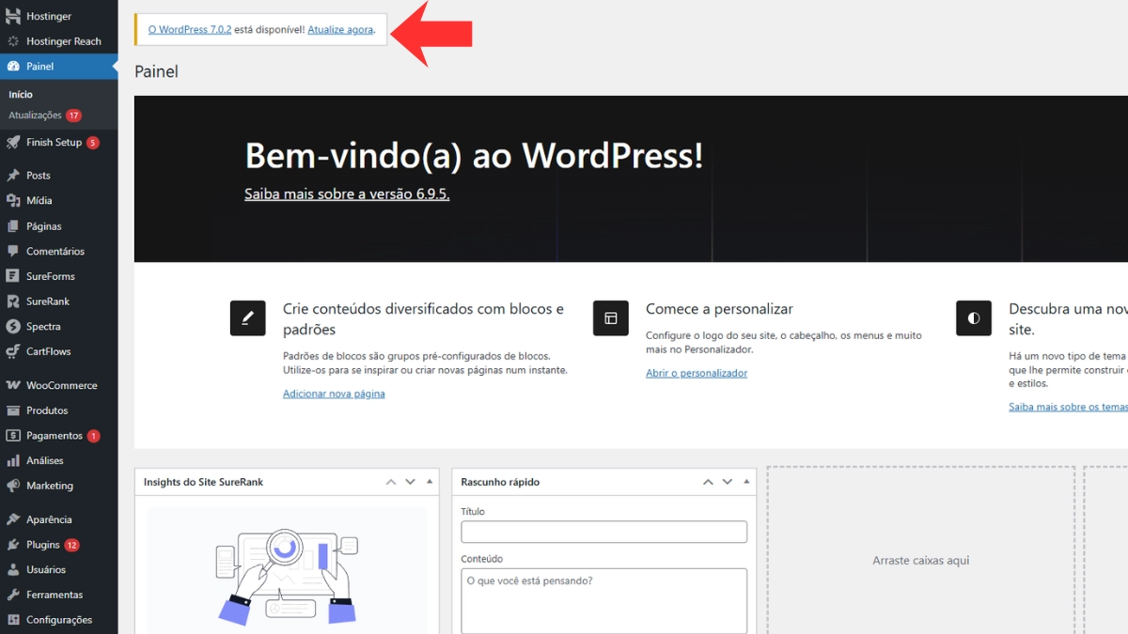Screen dimensions: 1128x634
Task: Open the Mídia menu item
Action: (59, 201)
